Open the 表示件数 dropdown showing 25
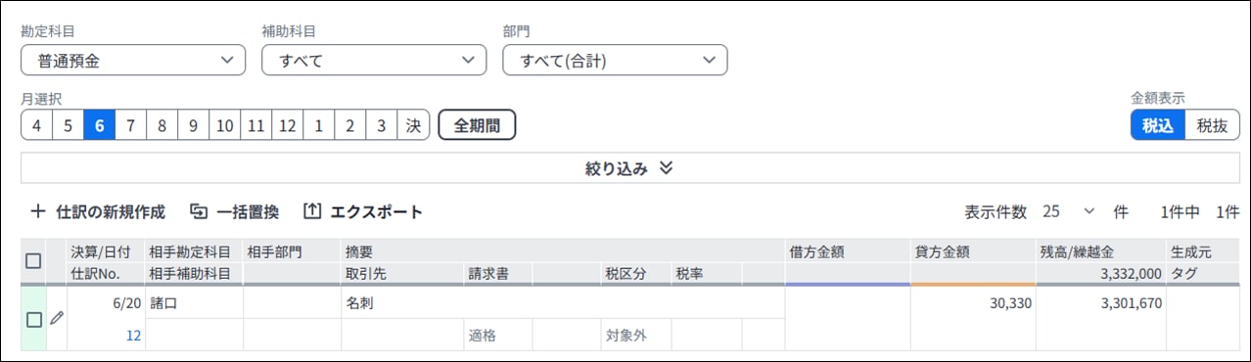 click(x=1069, y=211)
